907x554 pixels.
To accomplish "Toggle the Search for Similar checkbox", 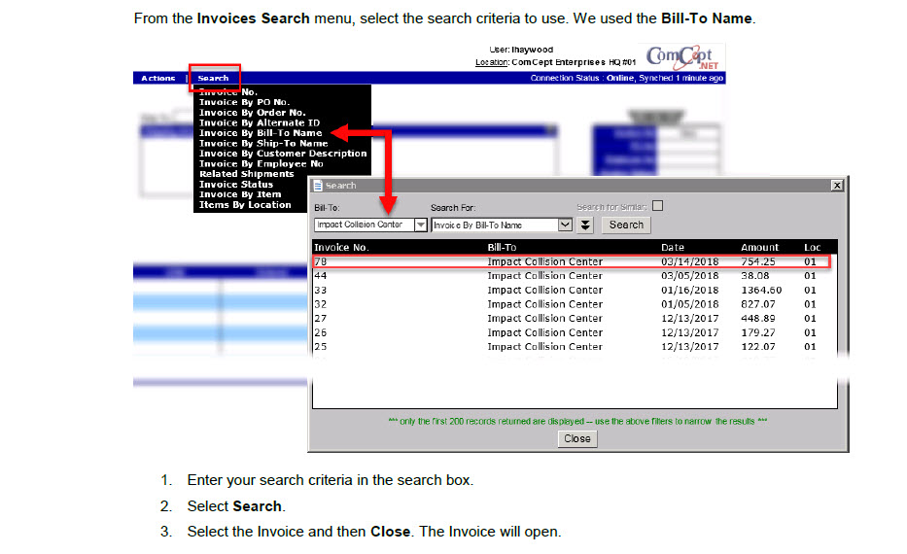I will pos(657,206).
